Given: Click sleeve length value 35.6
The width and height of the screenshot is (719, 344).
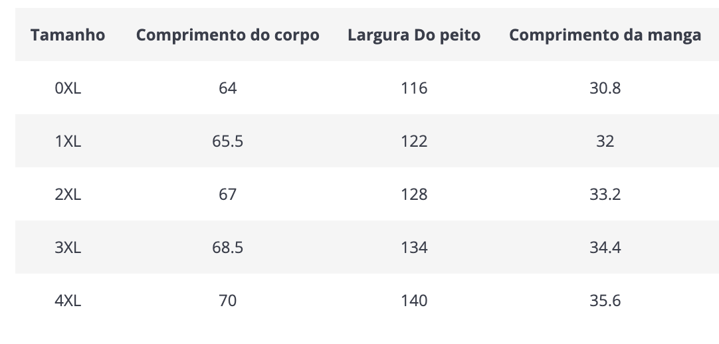Looking at the screenshot, I should click(605, 300).
